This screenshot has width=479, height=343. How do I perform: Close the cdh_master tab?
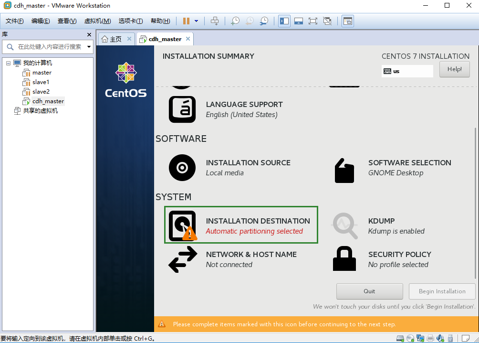pos(188,39)
